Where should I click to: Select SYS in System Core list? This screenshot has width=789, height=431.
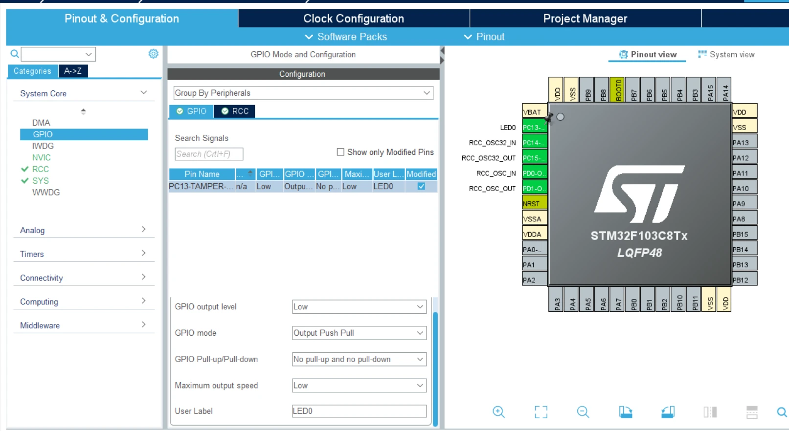(41, 180)
